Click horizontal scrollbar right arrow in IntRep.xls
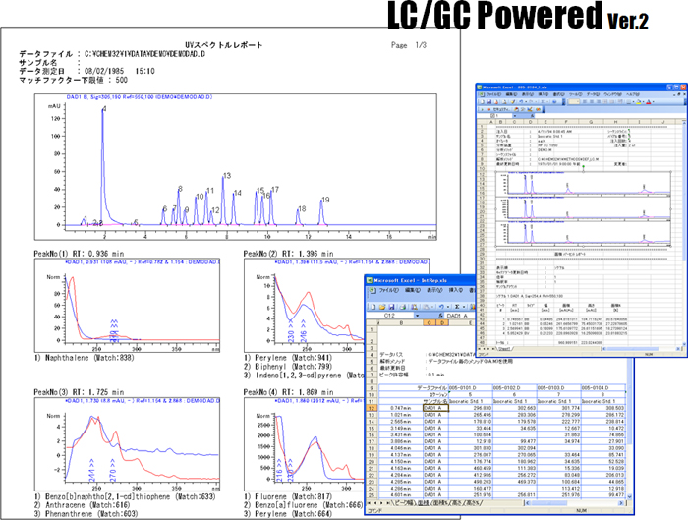688x520 pixels. [621, 503]
